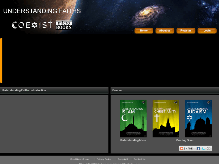Go to About us page
The image size is (219, 164).
click(165, 31)
